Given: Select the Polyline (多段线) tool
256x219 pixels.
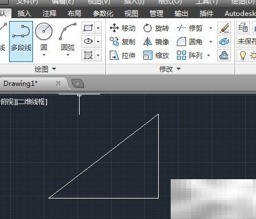Looking at the screenshot, I should (21, 42).
